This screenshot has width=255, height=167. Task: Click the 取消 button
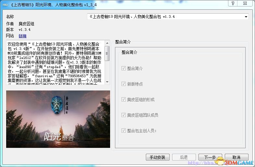[x=236, y=157]
